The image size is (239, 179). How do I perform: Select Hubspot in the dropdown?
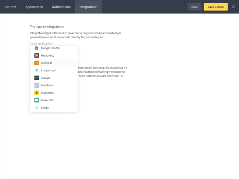54,63
